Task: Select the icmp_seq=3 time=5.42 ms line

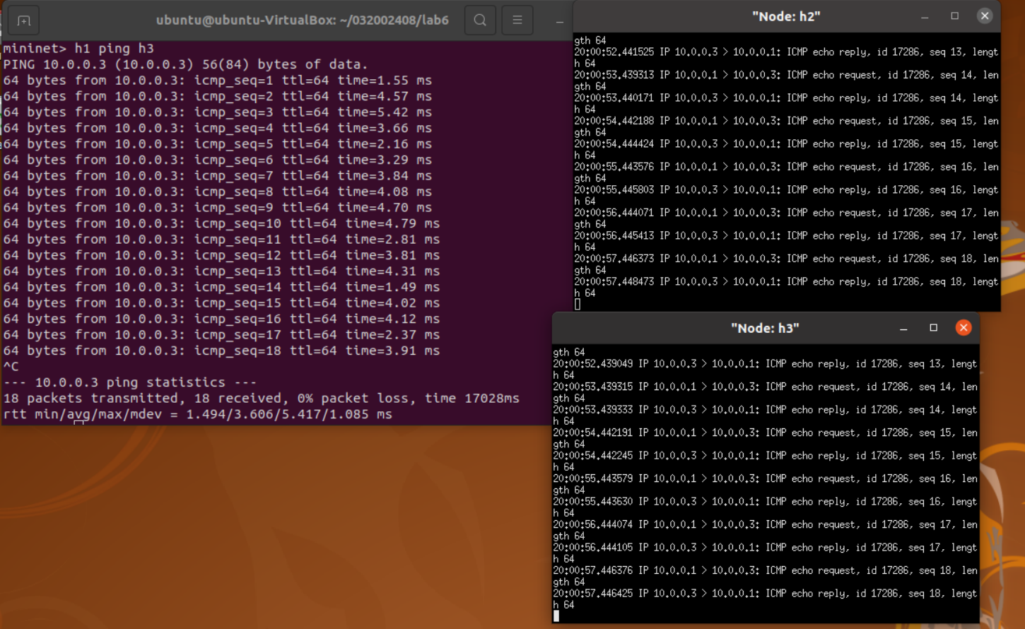Action: (217, 112)
